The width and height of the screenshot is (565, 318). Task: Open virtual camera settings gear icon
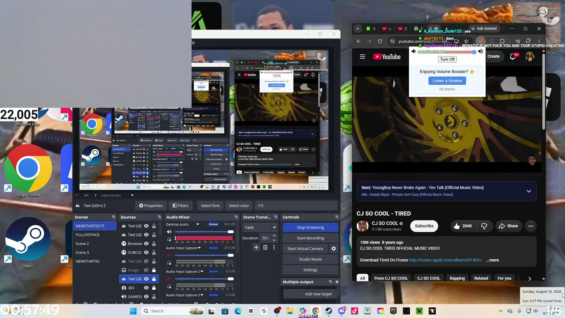pos(334,249)
